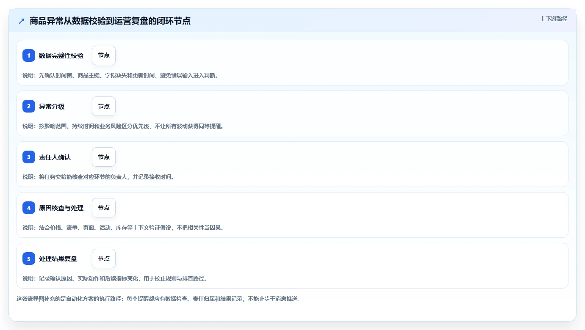The height and width of the screenshot is (330, 585).
Task: Click 节点 button next to 异常分级
Action: [104, 106]
